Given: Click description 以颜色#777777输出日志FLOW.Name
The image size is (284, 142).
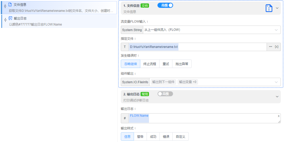Looking at the screenshot, I should 36,24.
